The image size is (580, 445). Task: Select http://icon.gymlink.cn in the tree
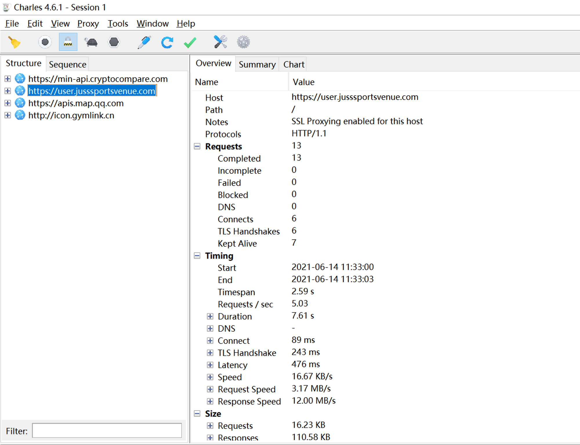click(x=71, y=115)
